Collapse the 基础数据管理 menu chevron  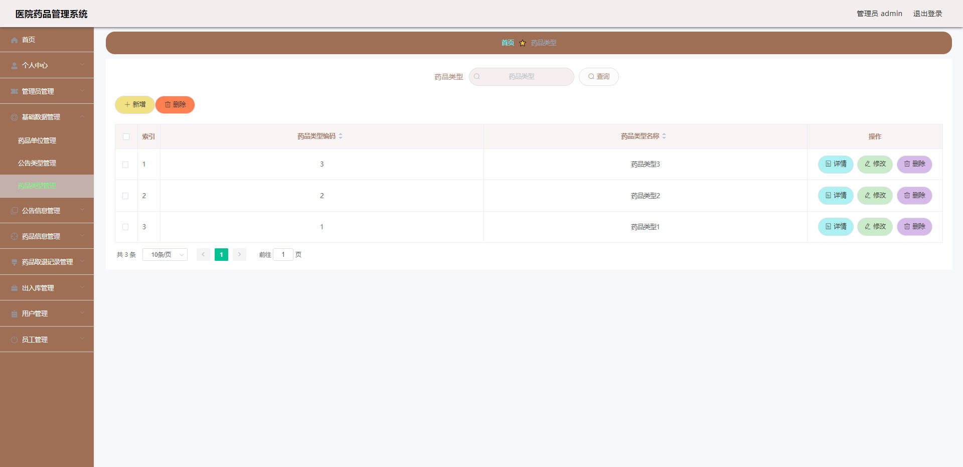click(x=82, y=117)
